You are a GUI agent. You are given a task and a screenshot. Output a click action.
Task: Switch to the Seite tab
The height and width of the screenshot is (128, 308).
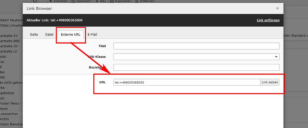point(34,35)
